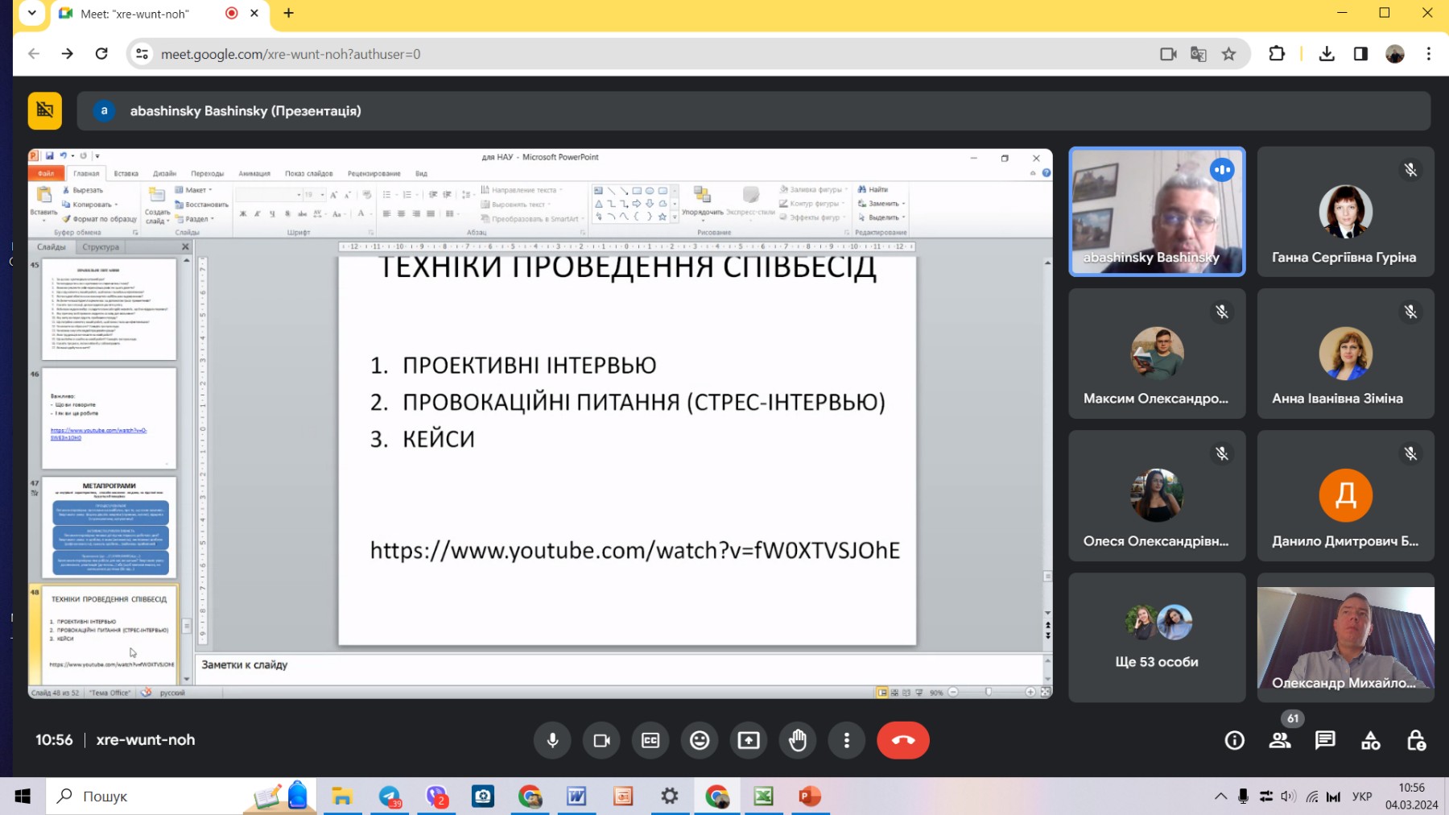Image resolution: width=1449 pixels, height=815 pixels.
Task: Open a new browser tab
Action: click(289, 13)
